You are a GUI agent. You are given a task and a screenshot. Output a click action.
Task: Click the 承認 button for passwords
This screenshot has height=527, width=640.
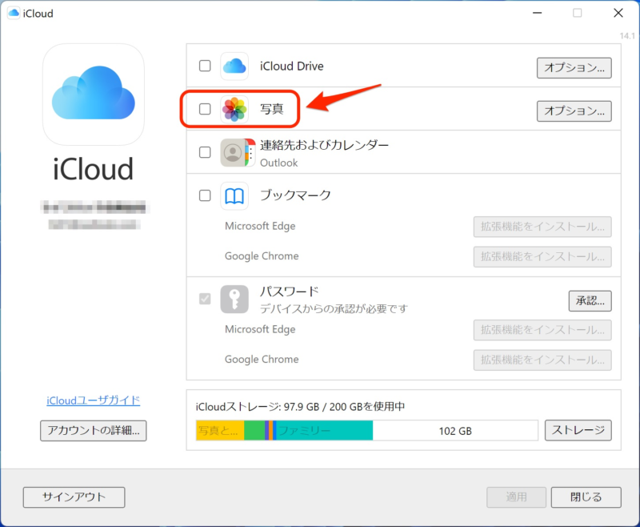(590, 301)
